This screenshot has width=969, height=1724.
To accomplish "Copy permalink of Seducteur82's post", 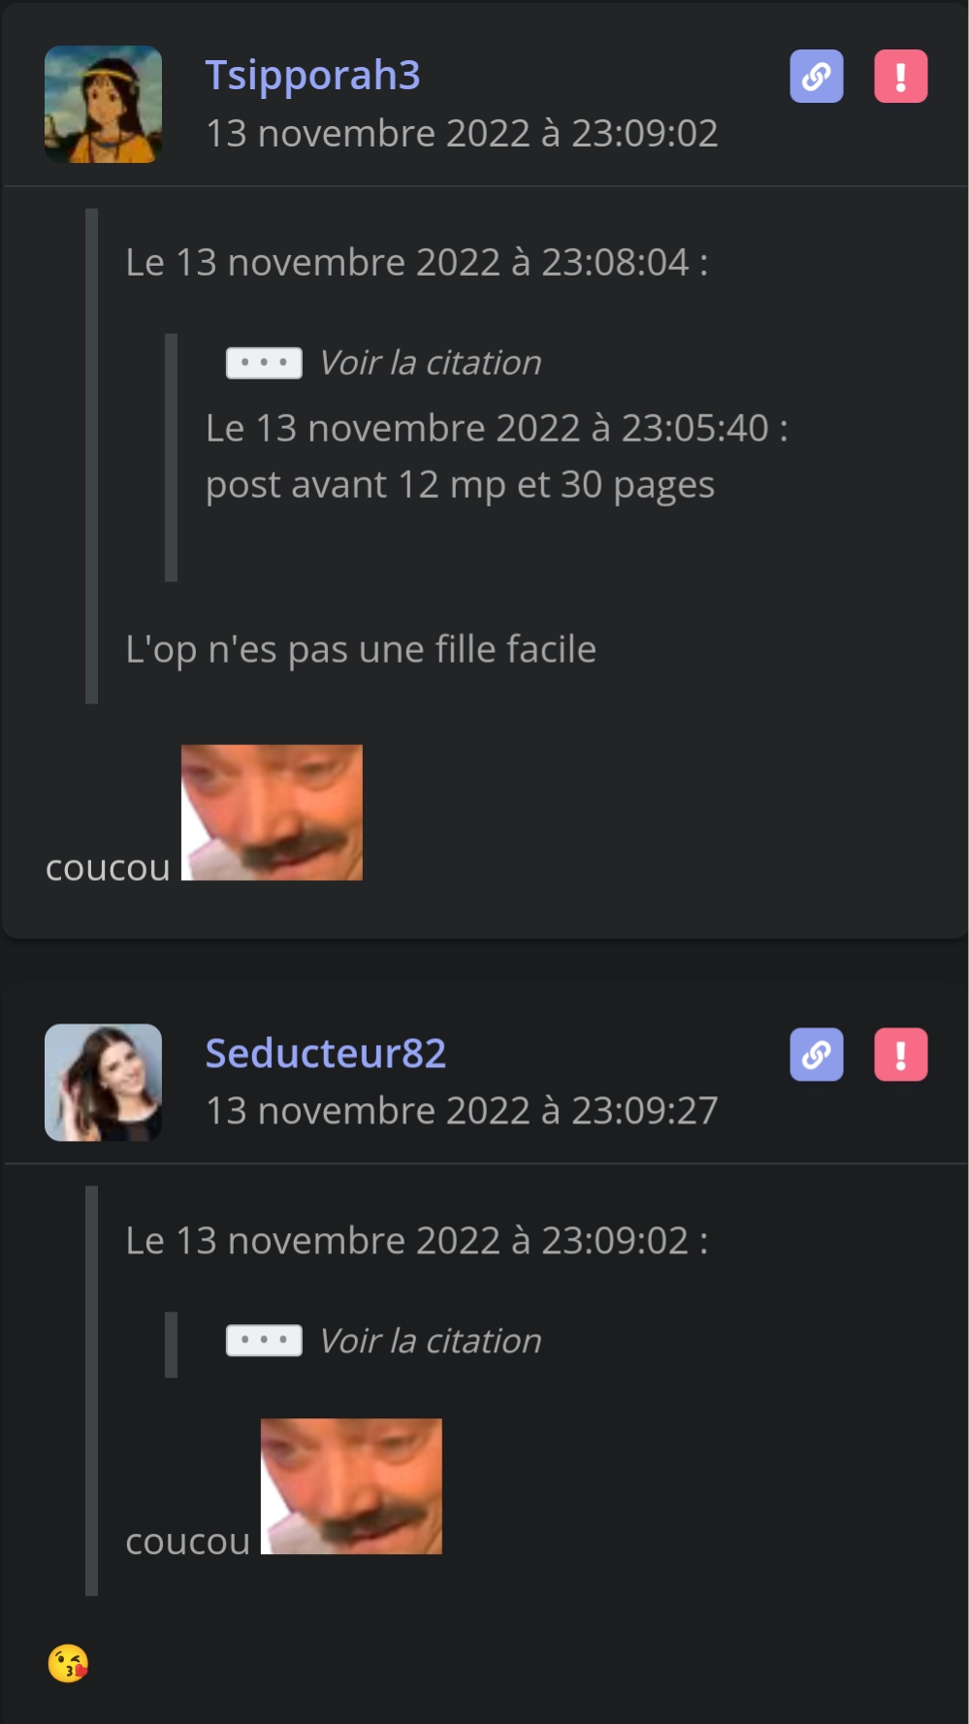I will coord(816,1054).
